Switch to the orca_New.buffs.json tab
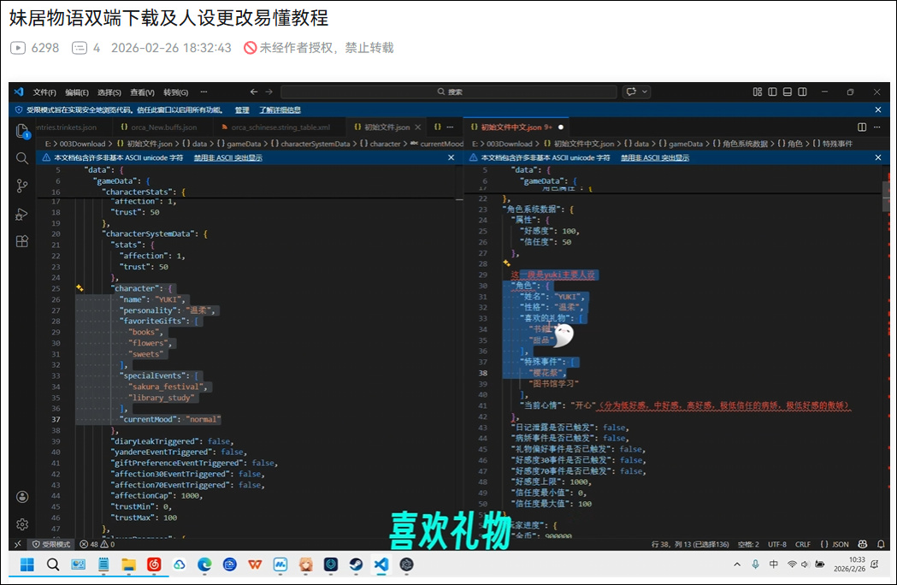The height and width of the screenshot is (585, 897). click(159, 127)
